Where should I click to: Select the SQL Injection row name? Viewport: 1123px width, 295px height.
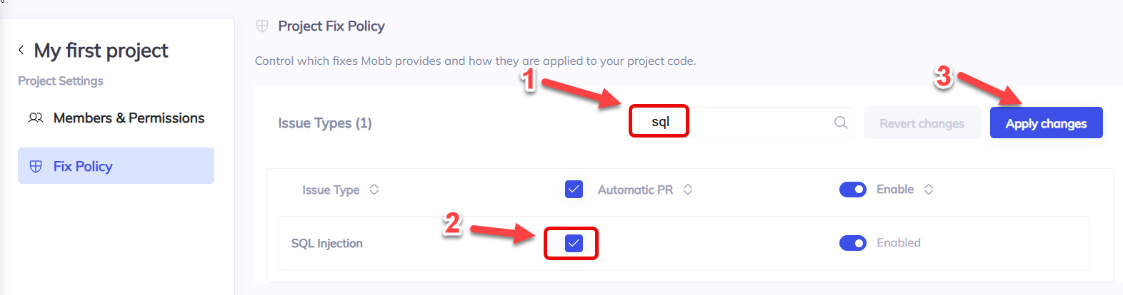327,244
